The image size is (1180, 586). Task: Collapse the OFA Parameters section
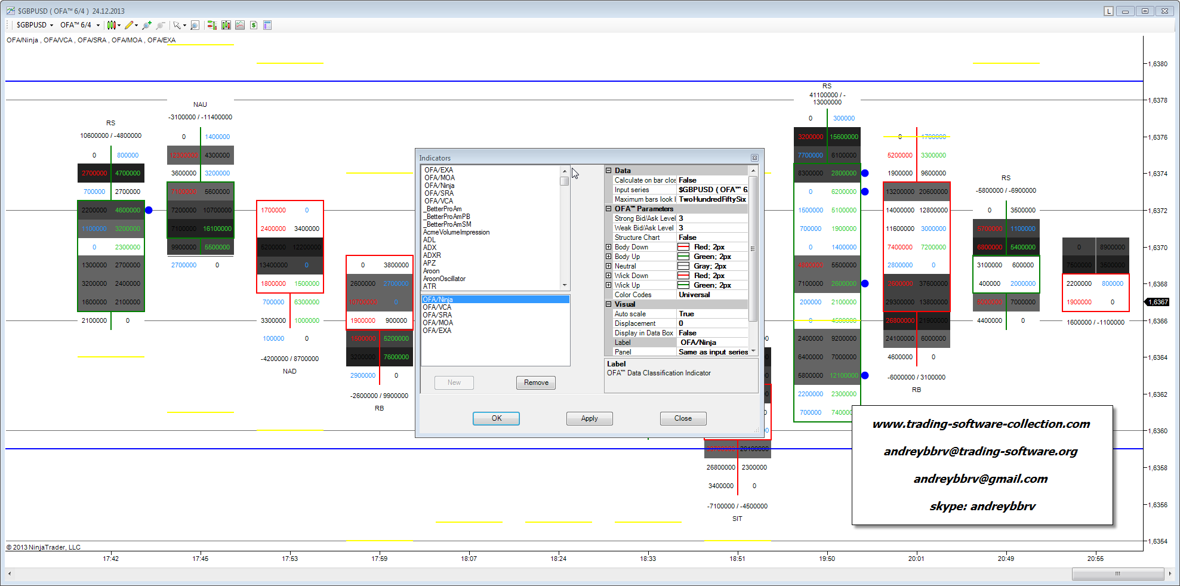(x=609, y=209)
